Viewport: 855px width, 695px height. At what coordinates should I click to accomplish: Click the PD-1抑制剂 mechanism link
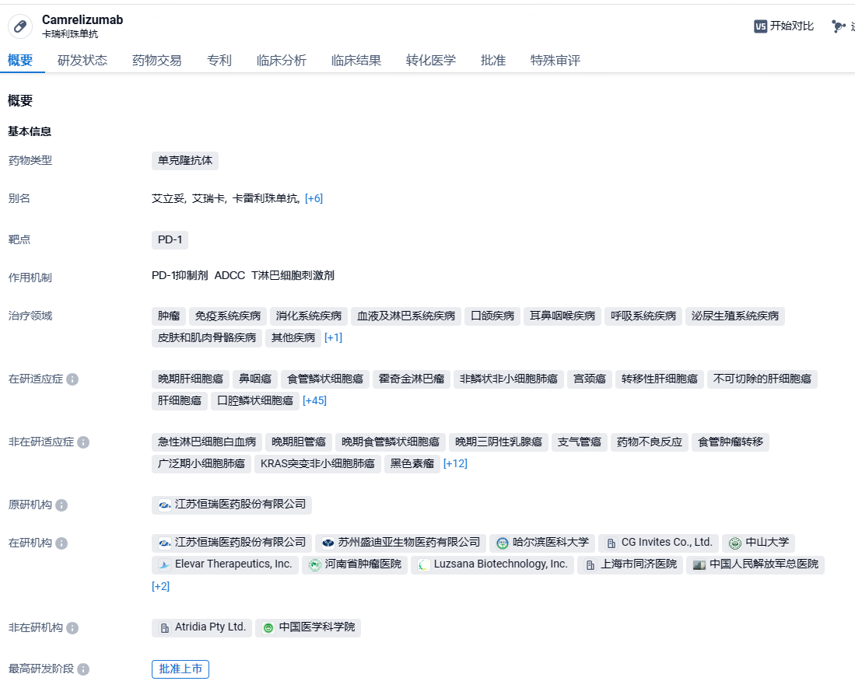180,276
